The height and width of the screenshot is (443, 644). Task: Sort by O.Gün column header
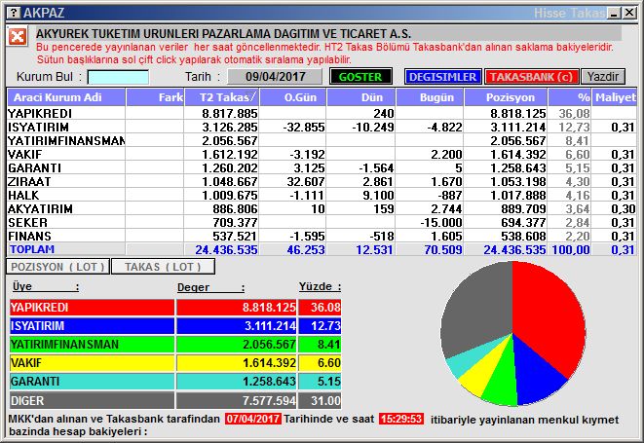tap(293, 97)
